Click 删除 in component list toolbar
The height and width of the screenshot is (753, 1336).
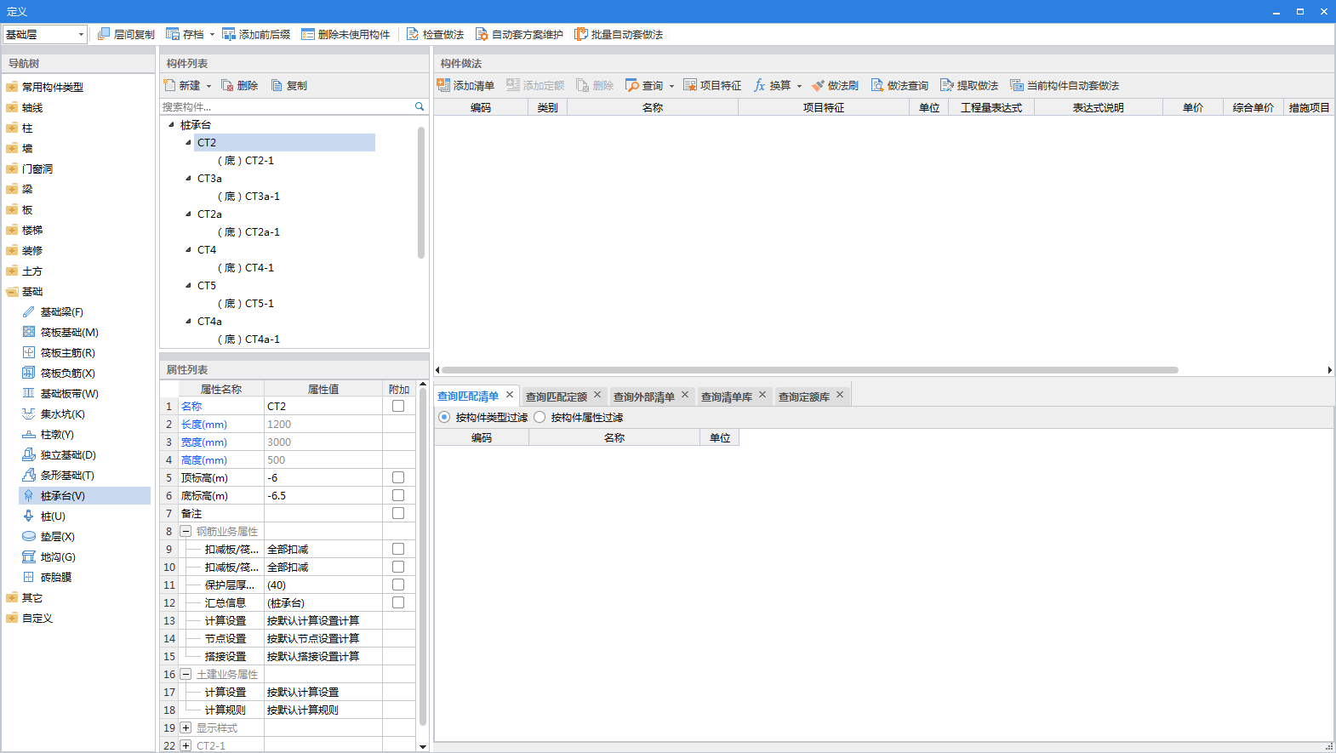pos(239,85)
